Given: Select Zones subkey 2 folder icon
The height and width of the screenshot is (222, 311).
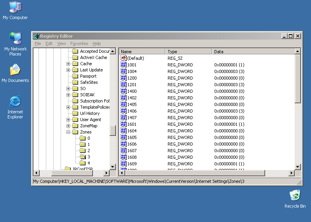Looking at the screenshot, I should point(82,151).
